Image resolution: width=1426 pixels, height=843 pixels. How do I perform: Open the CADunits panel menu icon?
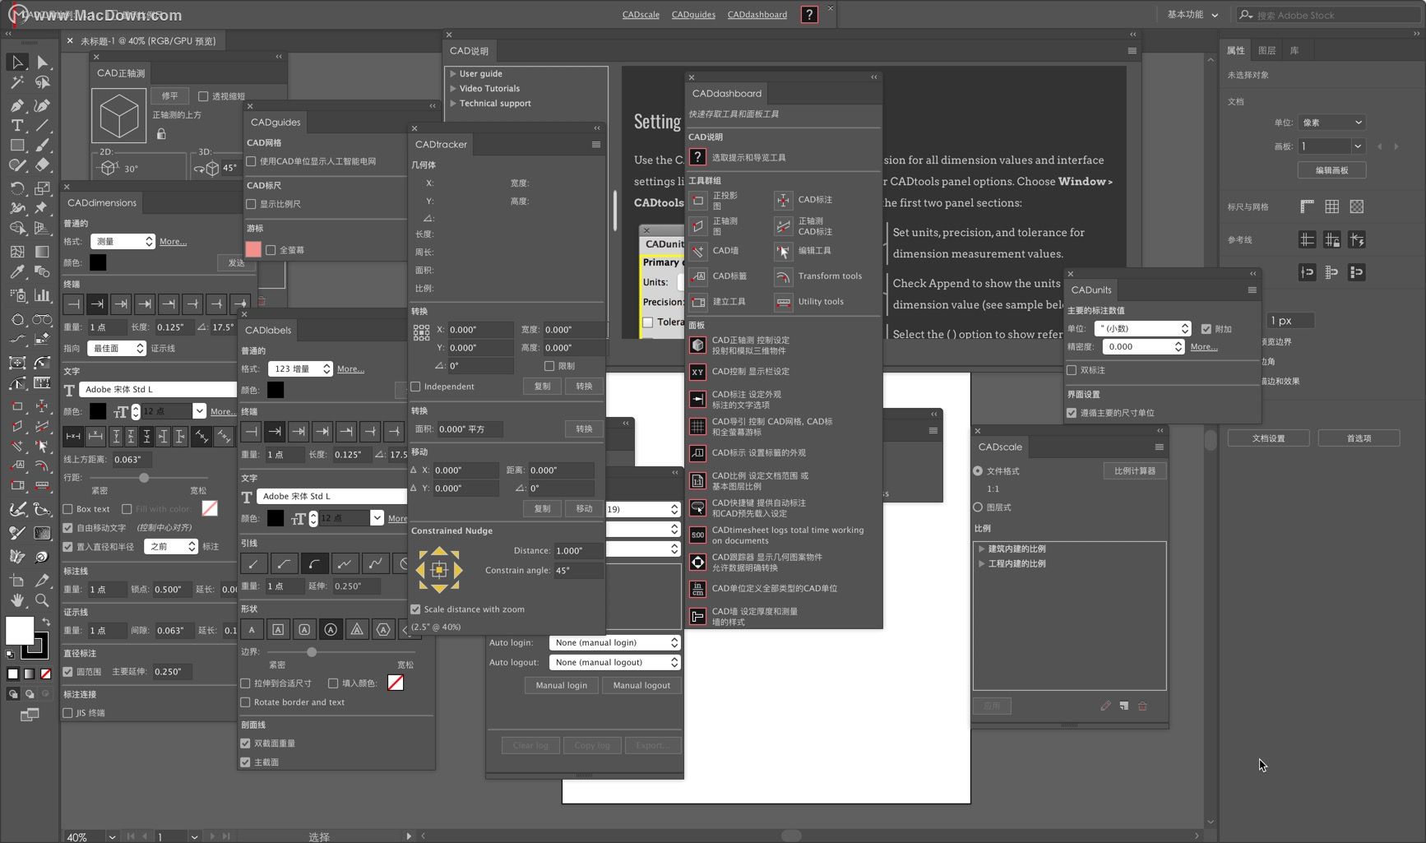(1252, 289)
